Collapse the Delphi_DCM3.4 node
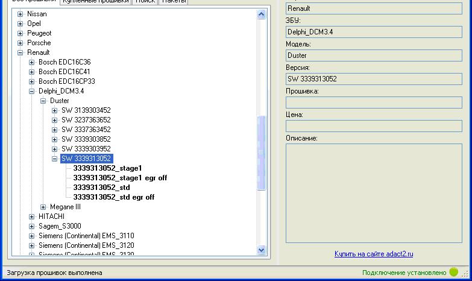 [x=32, y=91]
